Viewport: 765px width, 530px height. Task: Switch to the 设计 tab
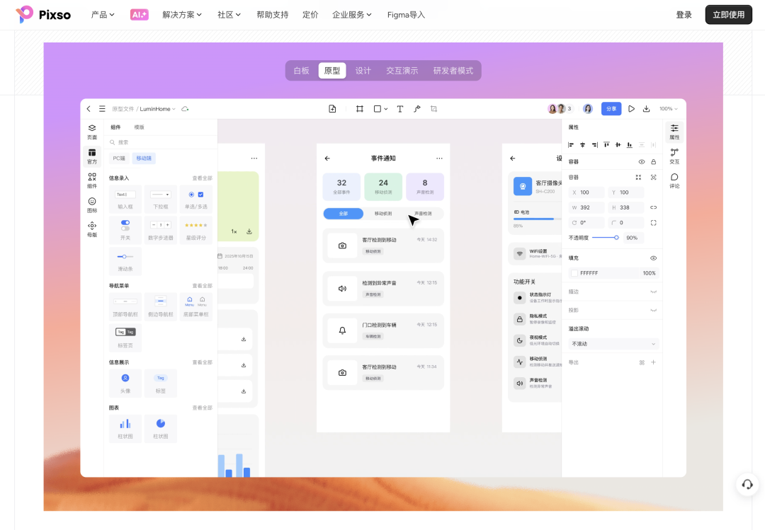pos(363,71)
